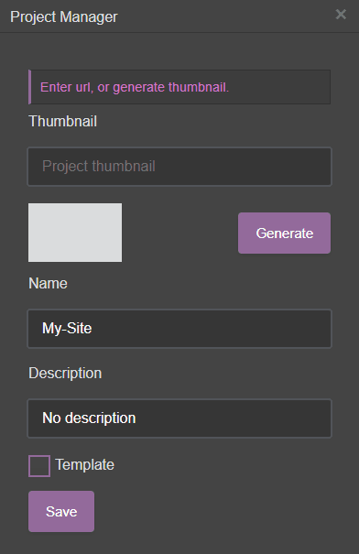Close the Project Manager dialog
359x554 pixels.
tap(341, 15)
